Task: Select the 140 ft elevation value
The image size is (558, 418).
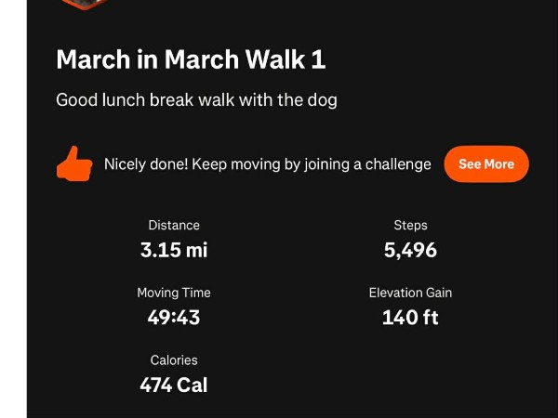Action: [x=410, y=318]
